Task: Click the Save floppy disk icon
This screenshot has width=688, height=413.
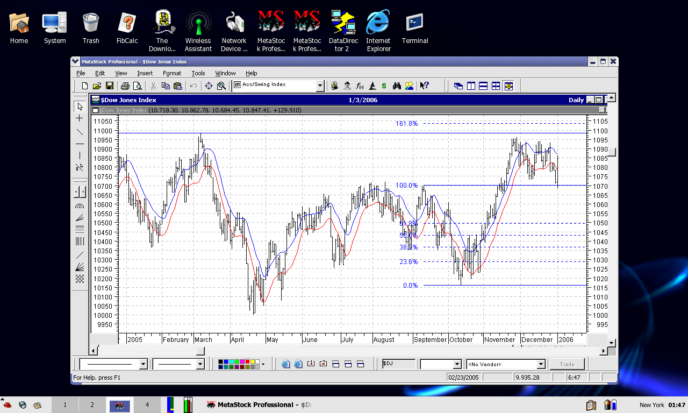Action: [x=110, y=86]
